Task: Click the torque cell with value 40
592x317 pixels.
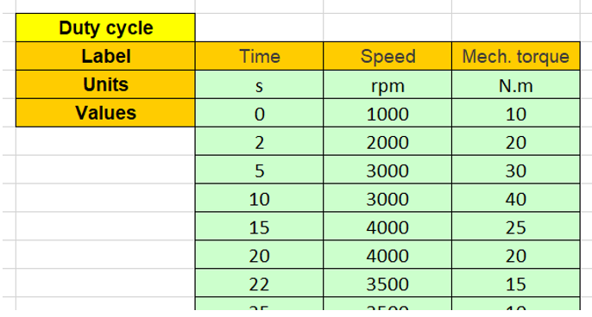Action: (x=516, y=198)
